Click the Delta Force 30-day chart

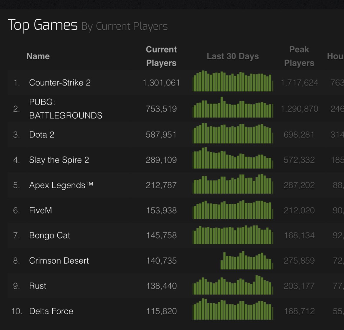pyautogui.click(x=233, y=309)
